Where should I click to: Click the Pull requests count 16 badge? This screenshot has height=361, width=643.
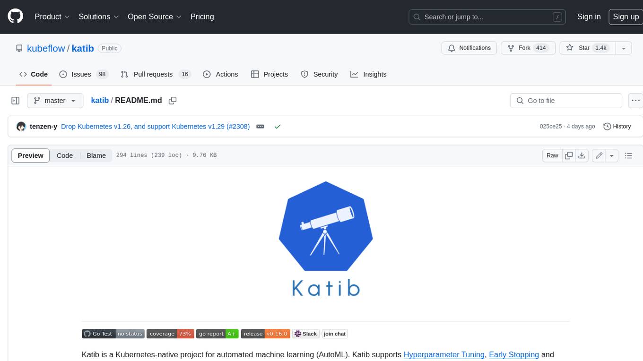tap(185, 74)
